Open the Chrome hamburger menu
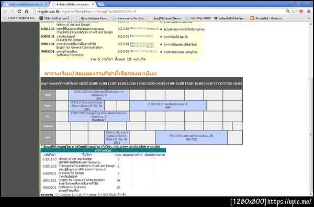The image size is (314, 207). 309,12
